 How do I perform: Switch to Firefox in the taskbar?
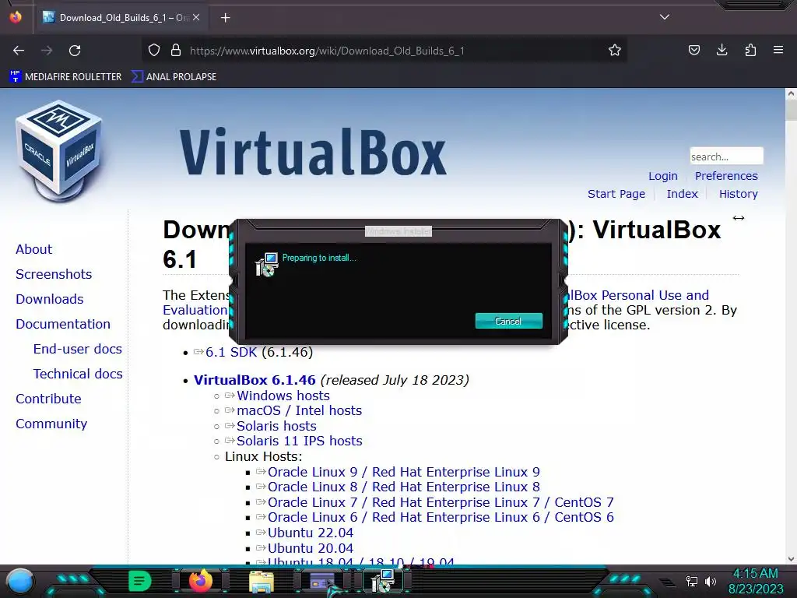[200, 581]
